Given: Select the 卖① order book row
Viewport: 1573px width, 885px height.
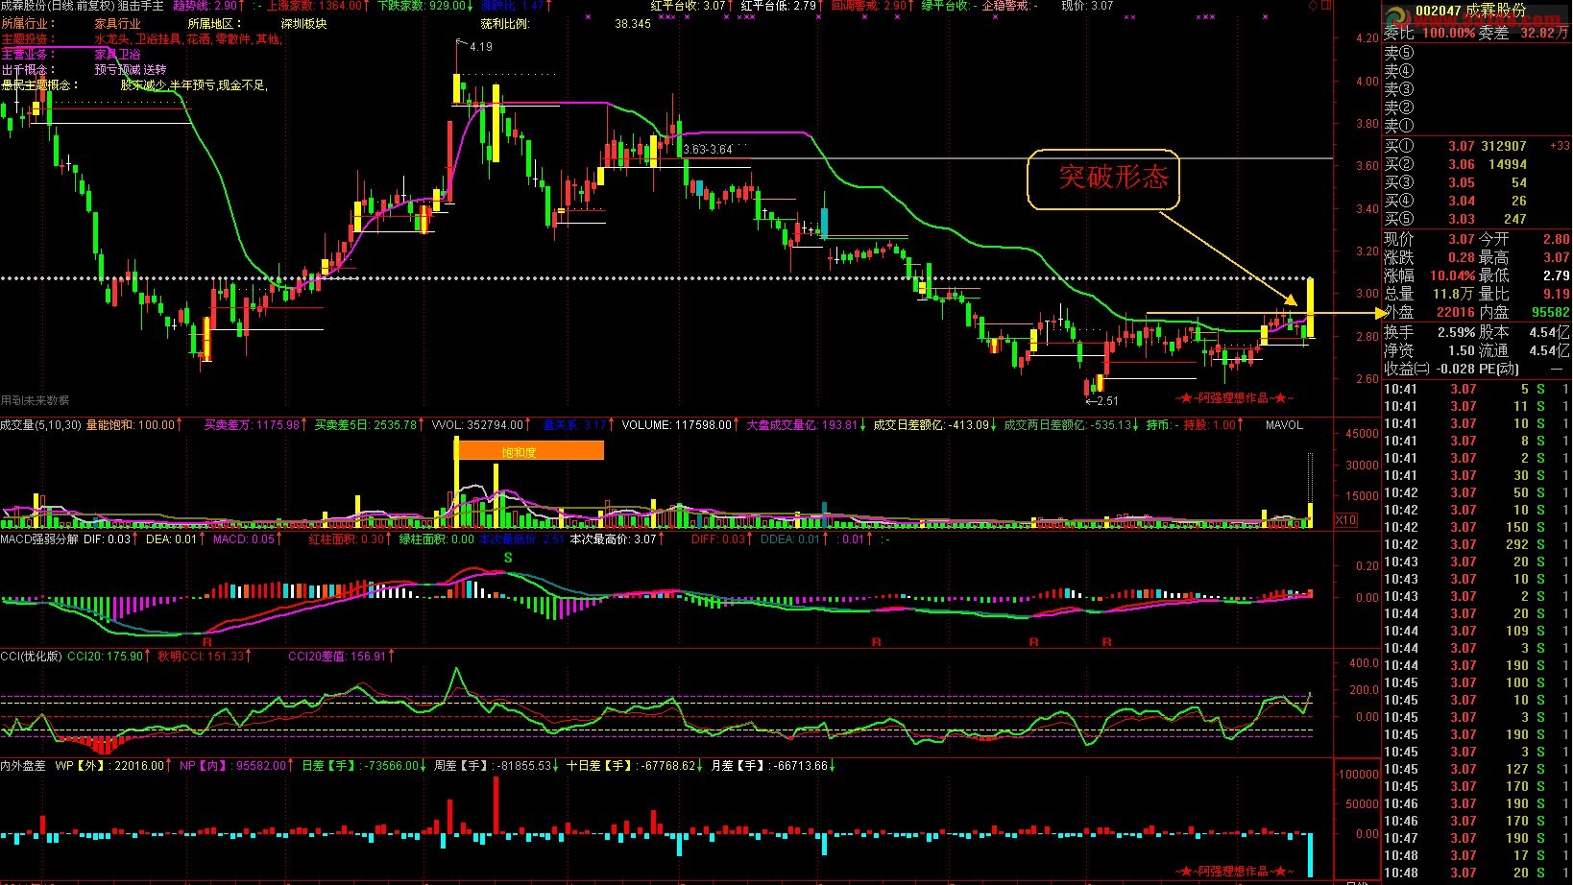Looking at the screenshot, I should click(1477, 126).
